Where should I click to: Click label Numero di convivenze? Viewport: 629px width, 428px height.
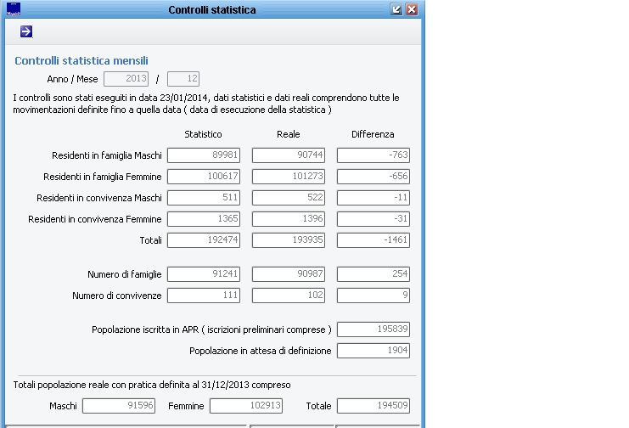[117, 296]
